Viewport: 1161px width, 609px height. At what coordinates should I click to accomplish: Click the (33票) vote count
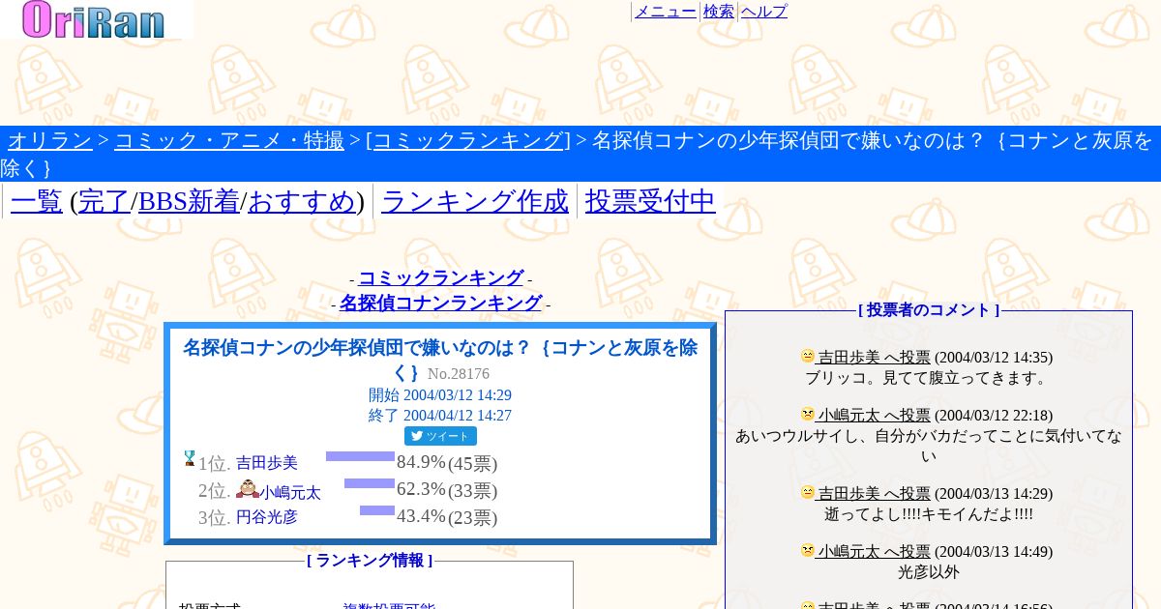point(472,491)
